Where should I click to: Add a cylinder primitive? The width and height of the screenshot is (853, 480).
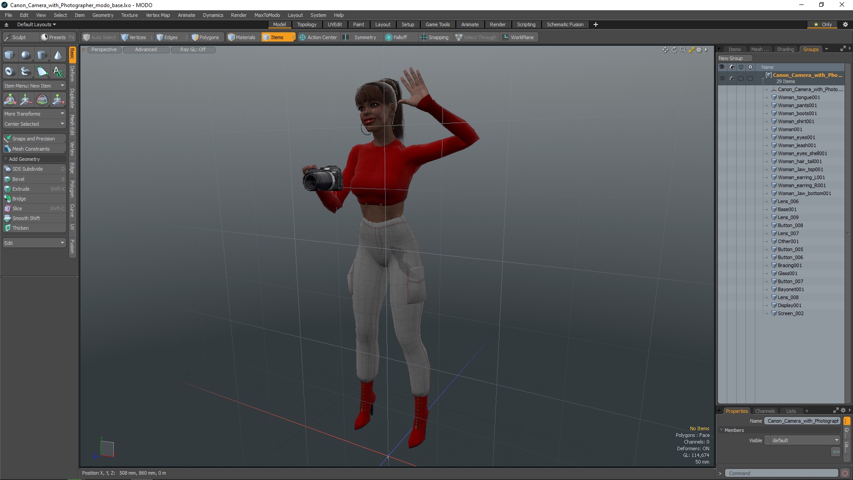click(x=42, y=55)
